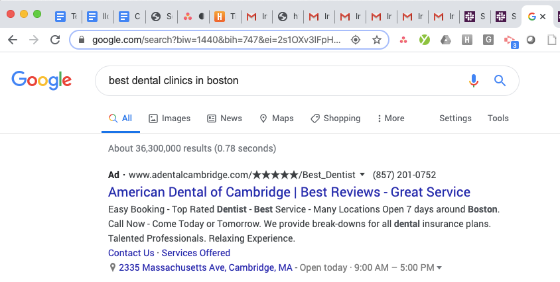
Task: Switch to Shopping results
Action: [336, 118]
